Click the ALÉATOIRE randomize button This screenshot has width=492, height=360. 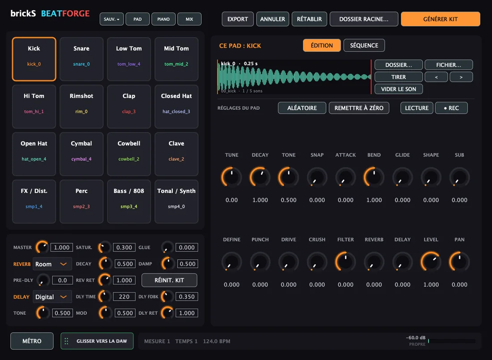tap(302, 108)
